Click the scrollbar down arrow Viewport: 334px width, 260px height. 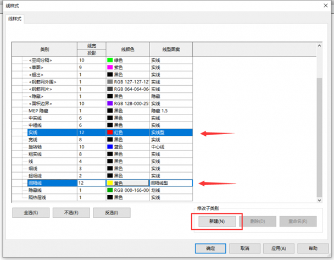[319, 200]
